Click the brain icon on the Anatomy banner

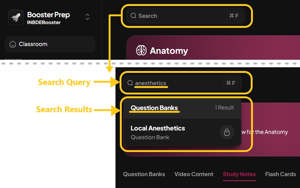(142, 50)
